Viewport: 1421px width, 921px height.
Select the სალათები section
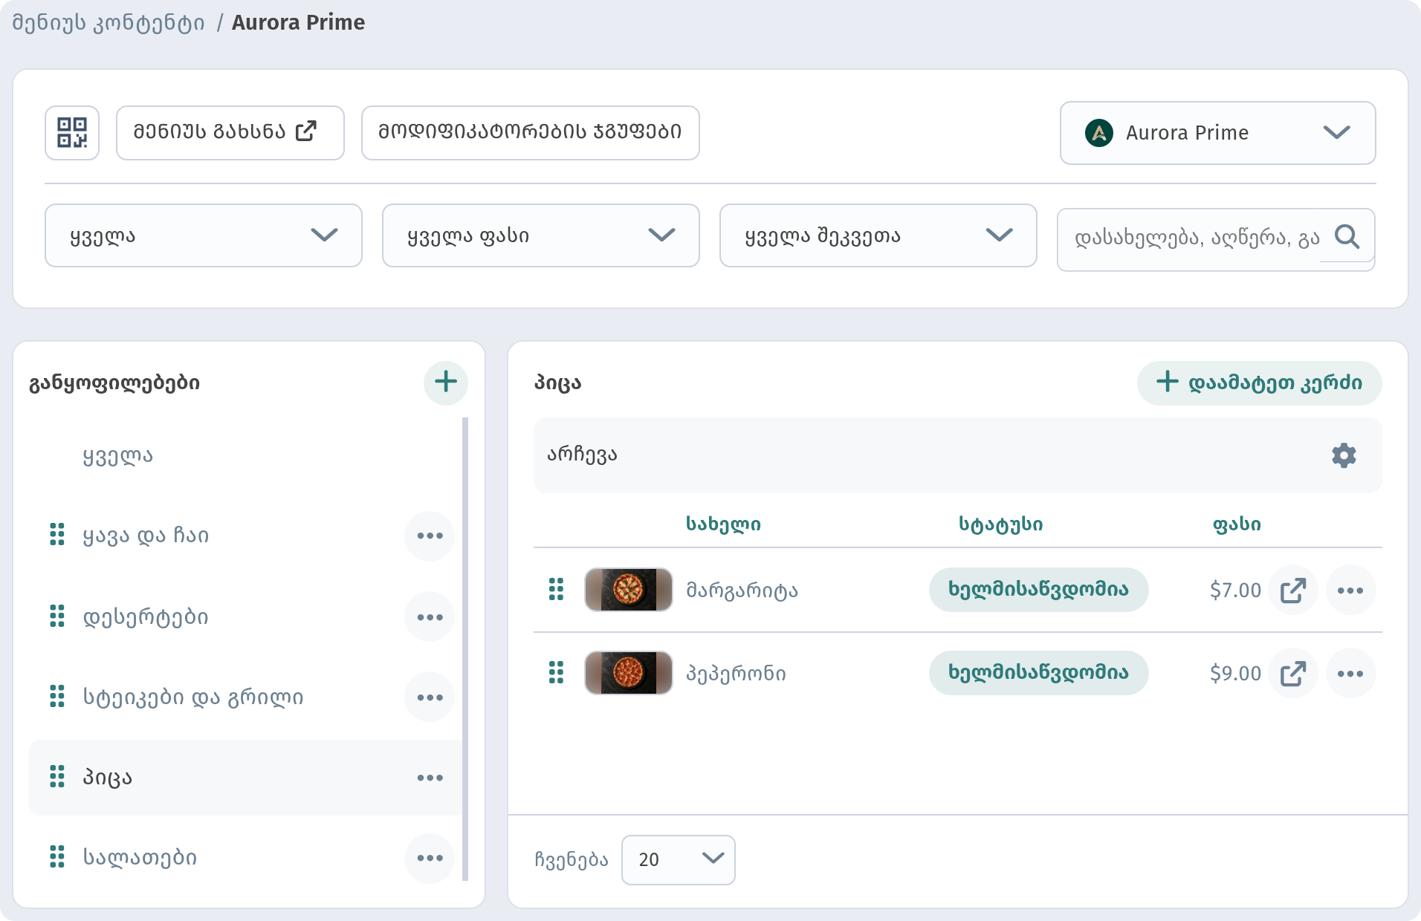point(140,858)
